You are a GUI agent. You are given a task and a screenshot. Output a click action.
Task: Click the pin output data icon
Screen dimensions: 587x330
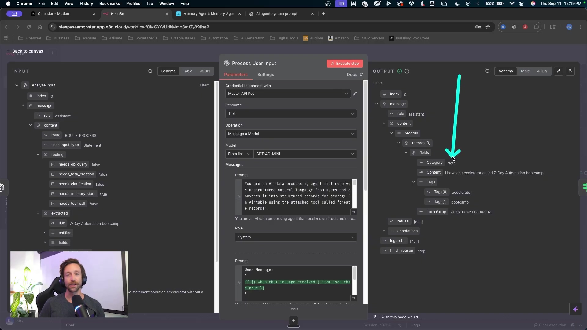570,71
